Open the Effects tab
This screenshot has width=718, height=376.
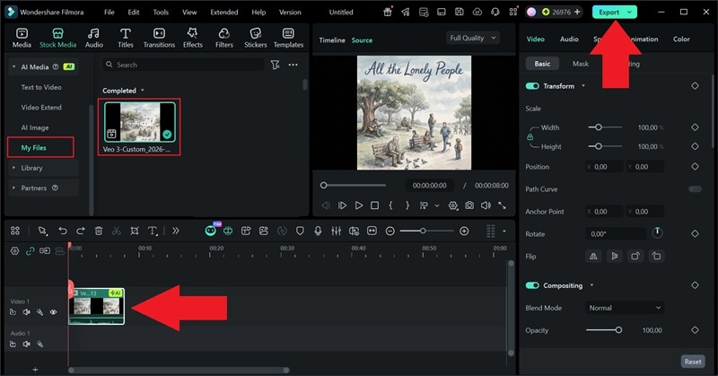point(193,38)
